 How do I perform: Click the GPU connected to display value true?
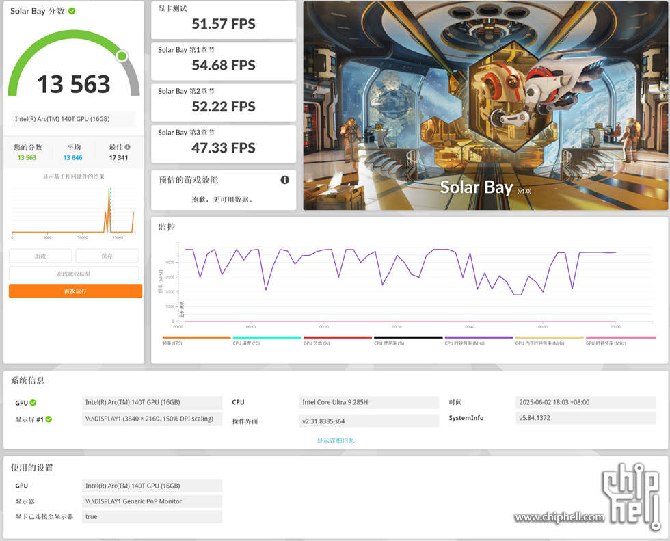click(152, 516)
